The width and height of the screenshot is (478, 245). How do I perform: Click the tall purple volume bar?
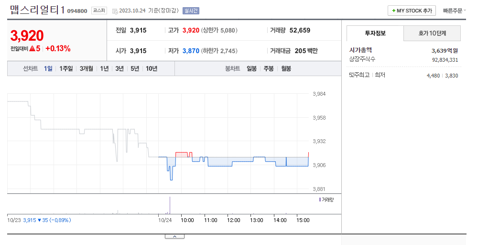tap(170, 205)
